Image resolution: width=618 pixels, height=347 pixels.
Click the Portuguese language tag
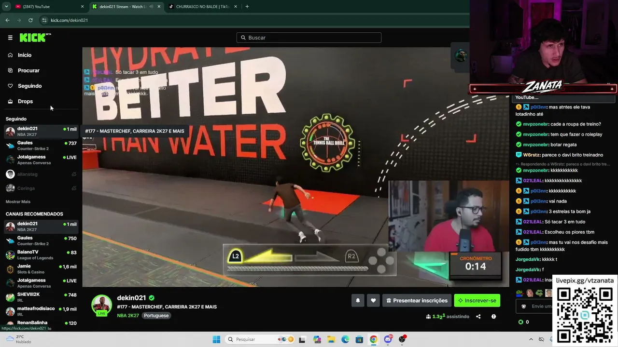pos(156,316)
